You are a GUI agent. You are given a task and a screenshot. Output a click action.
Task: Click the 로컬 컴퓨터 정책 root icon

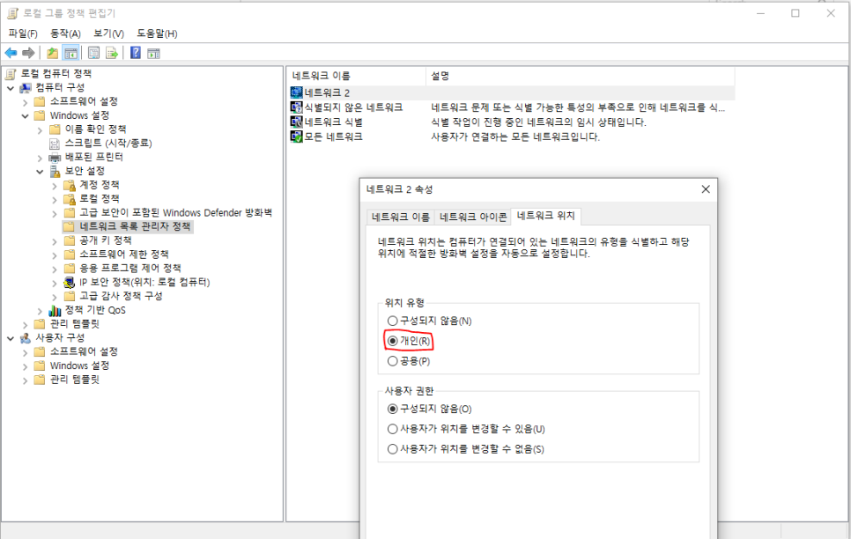(x=11, y=74)
